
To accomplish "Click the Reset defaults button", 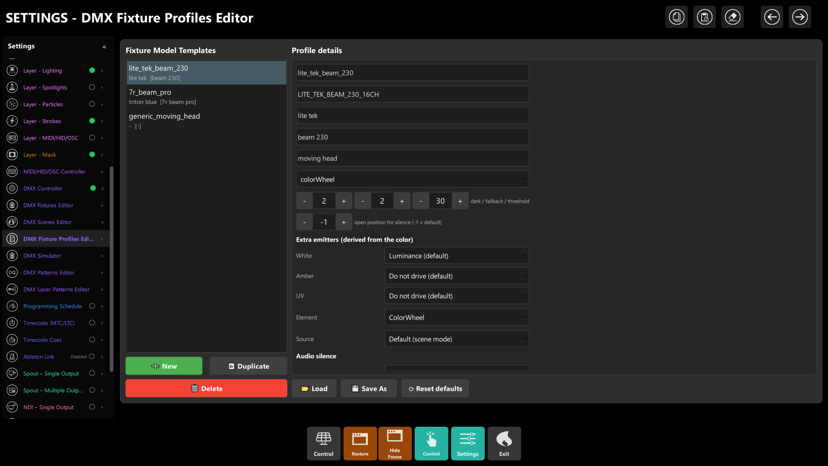I will point(435,388).
